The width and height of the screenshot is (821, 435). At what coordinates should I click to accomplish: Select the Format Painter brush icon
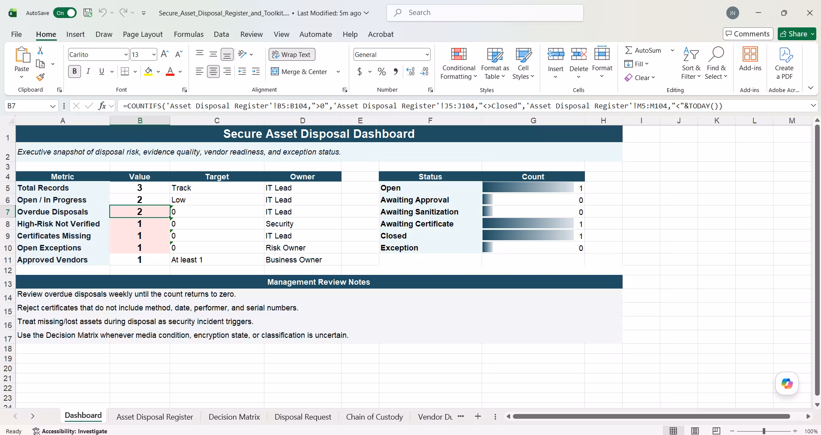point(40,77)
